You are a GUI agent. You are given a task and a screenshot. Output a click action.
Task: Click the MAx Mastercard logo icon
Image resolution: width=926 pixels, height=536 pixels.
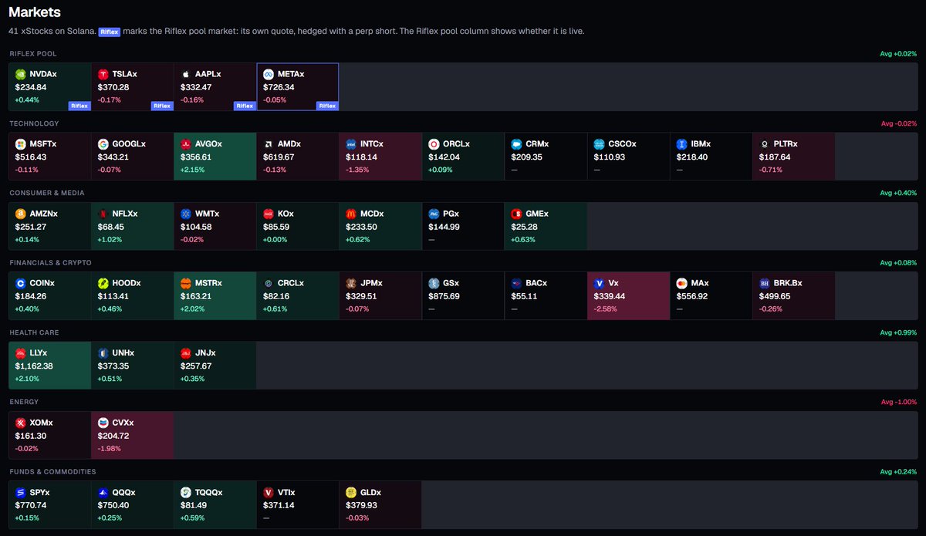pyautogui.click(x=681, y=283)
